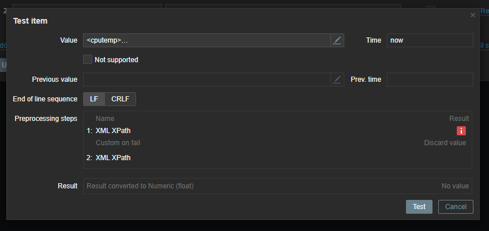Open the Value editor pencil icon

click(x=337, y=40)
